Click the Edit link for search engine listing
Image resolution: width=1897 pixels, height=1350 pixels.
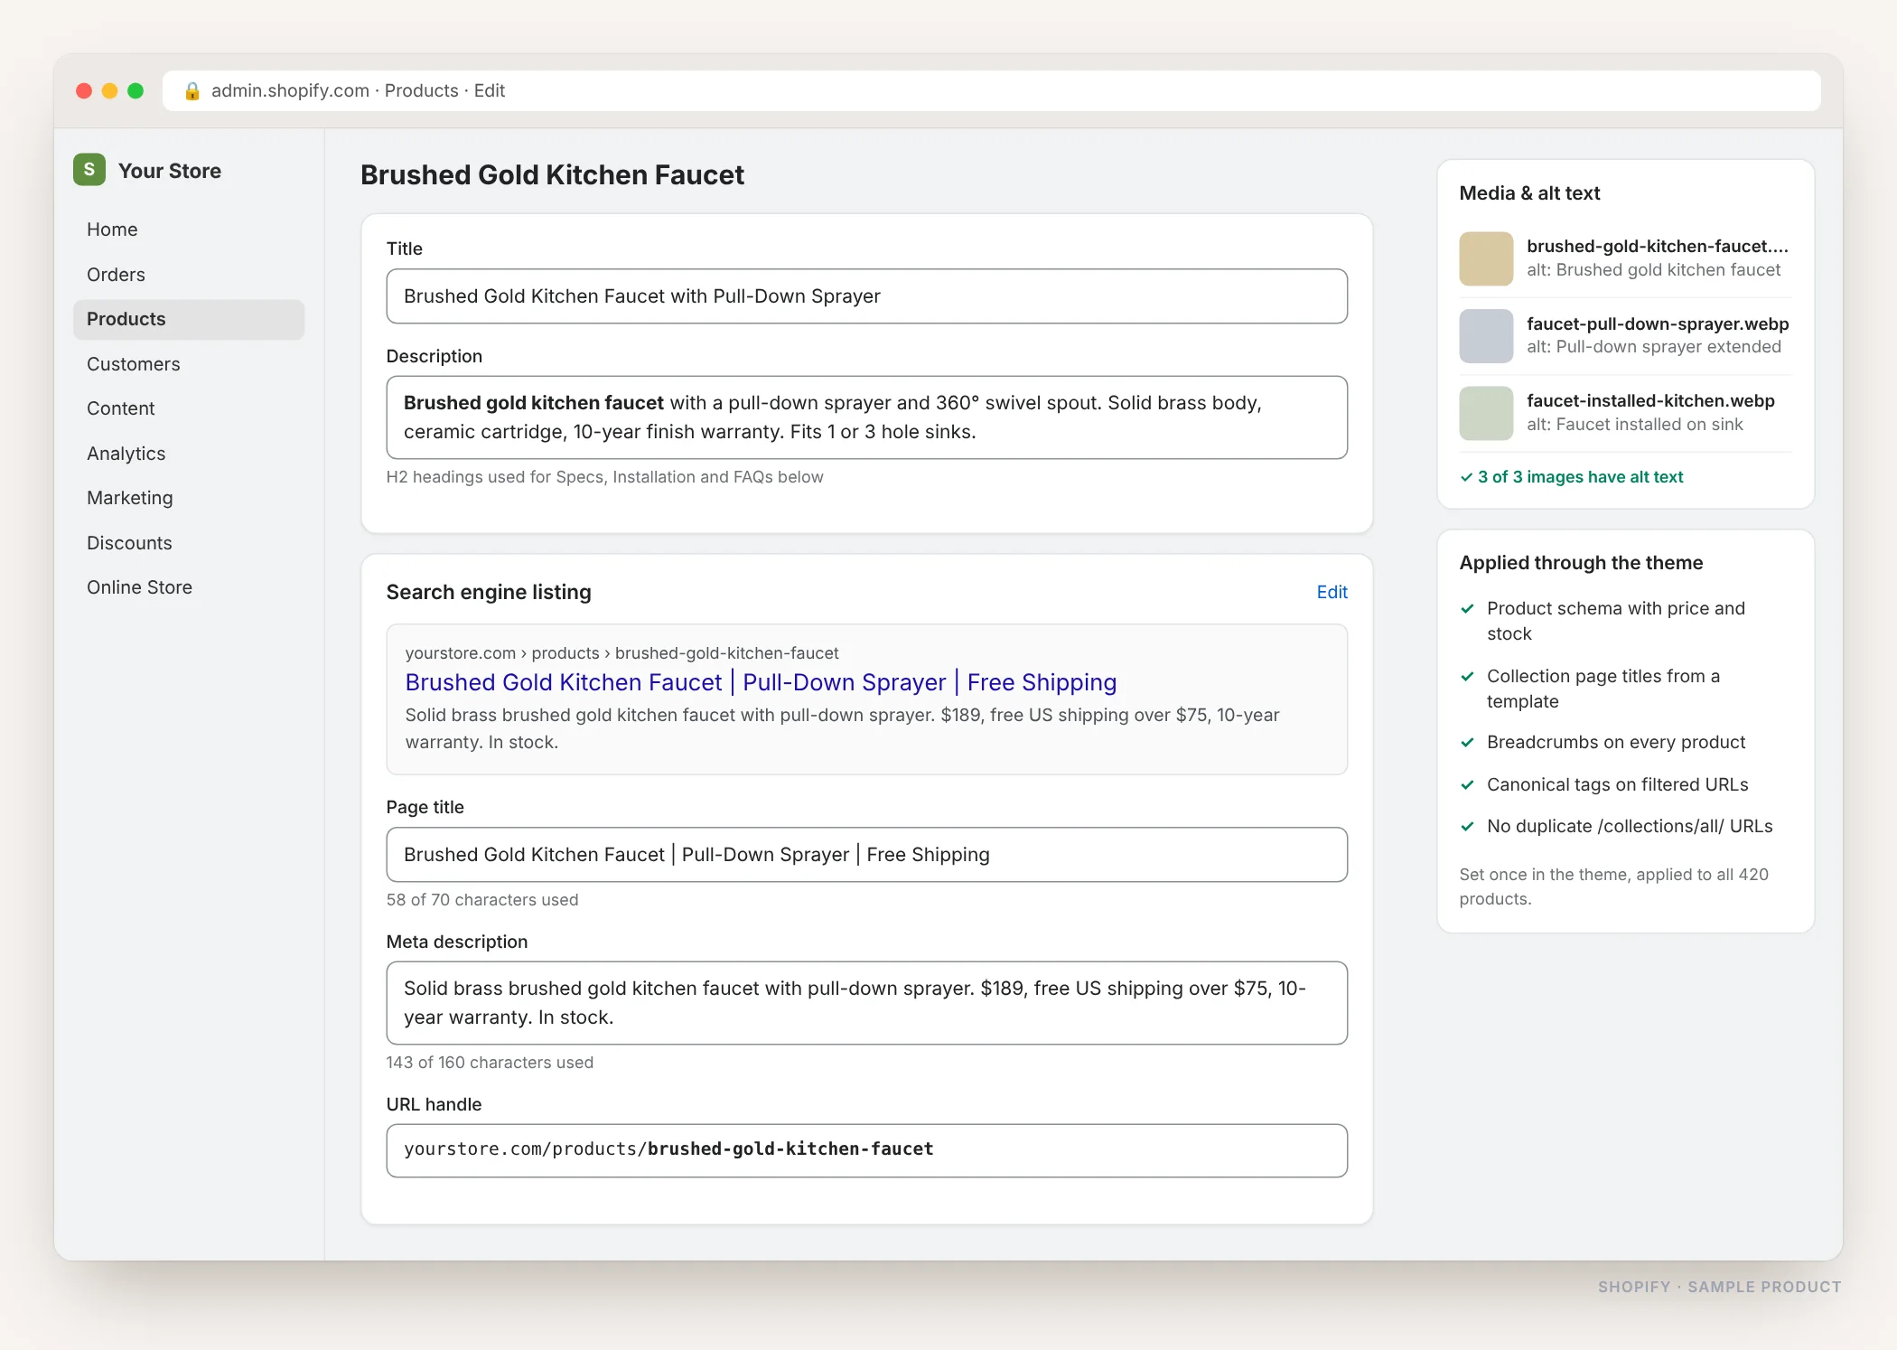click(1332, 592)
